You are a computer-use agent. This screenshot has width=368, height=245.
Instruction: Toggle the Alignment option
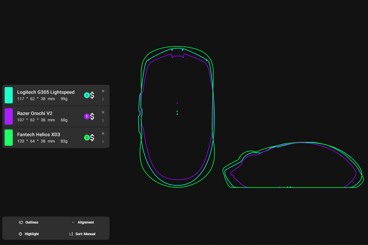coord(83,222)
